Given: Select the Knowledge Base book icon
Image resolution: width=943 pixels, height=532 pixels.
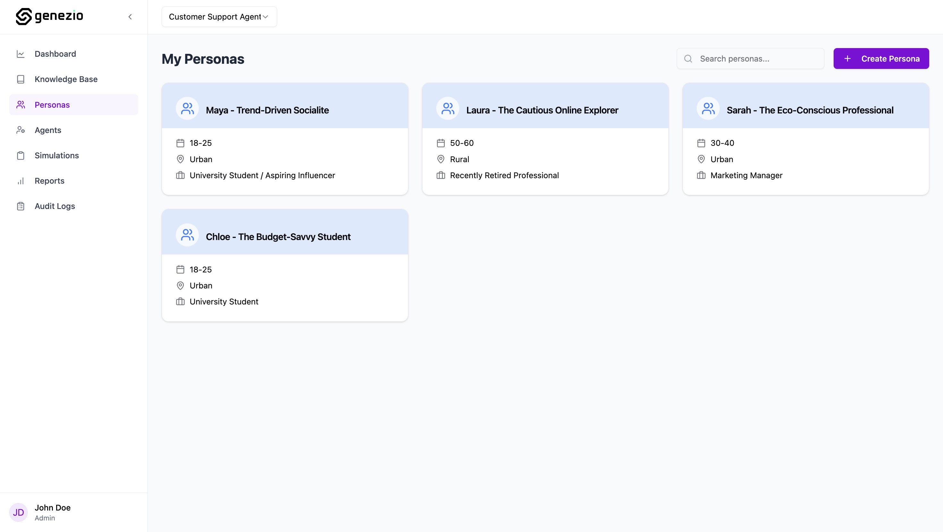Looking at the screenshot, I should tap(21, 79).
